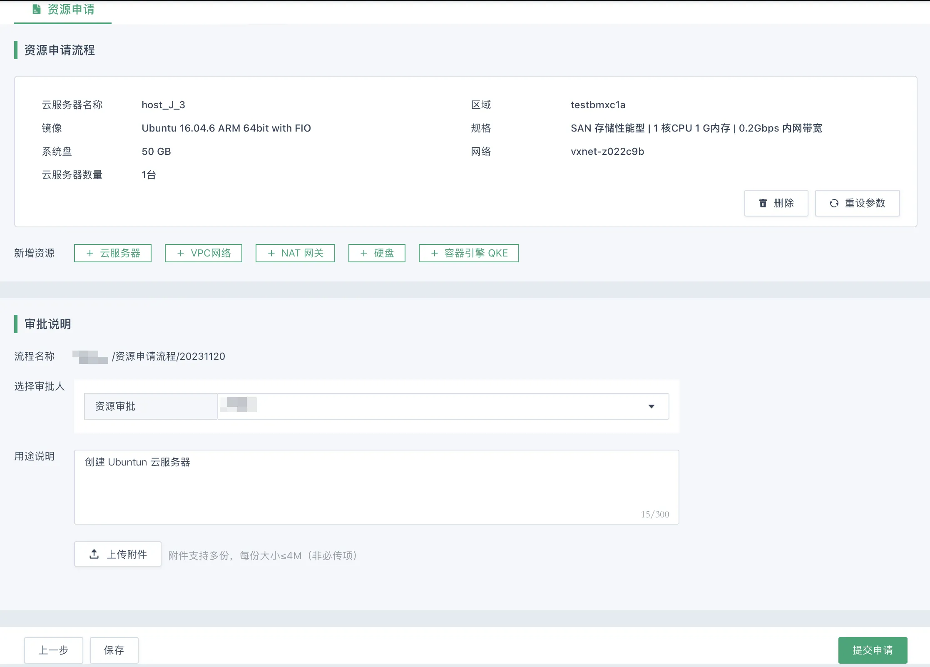Go back with 上一步 button
The width and height of the screenshot is (930, 667).
click(53, 650)
